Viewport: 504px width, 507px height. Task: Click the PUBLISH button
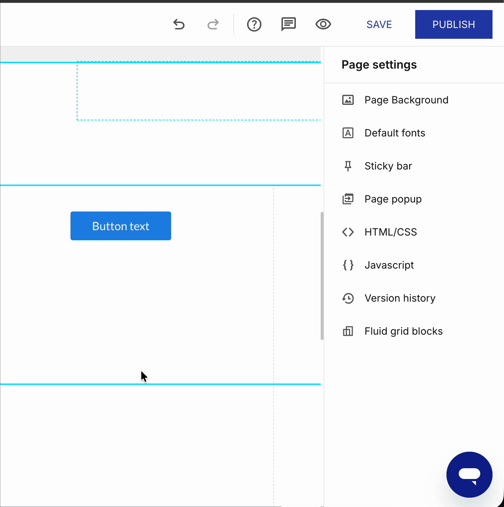(454, 24)
